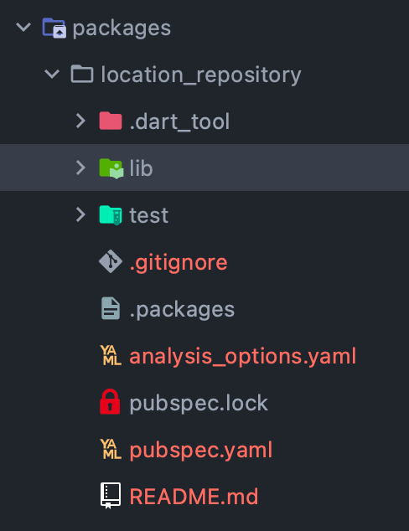Click the location_repository outline folder icon

81,74
